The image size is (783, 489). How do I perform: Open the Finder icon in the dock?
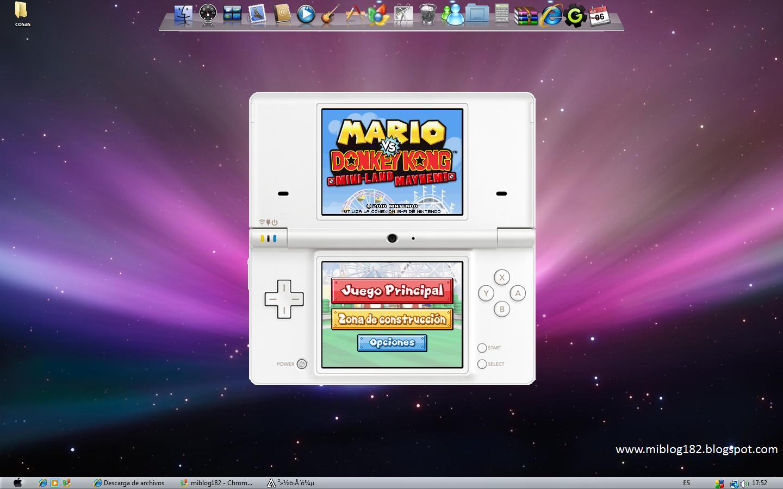coord(183,14)
